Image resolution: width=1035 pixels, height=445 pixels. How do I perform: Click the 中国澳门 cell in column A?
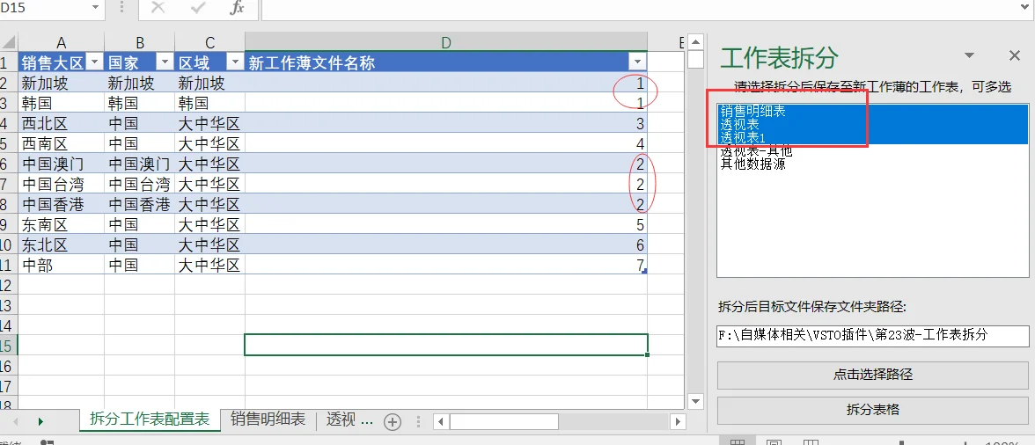pyautogui.click(x=61, y=164)
